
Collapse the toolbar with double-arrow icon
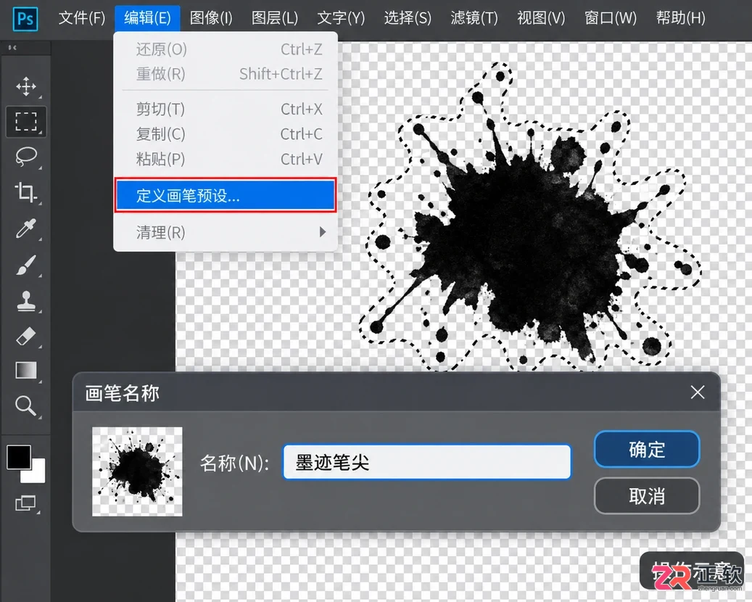[12, 47]
